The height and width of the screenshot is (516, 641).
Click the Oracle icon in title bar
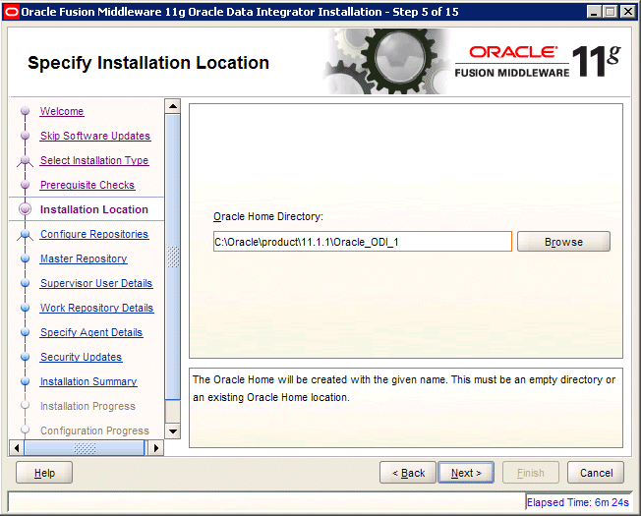(x=11, y=12)
